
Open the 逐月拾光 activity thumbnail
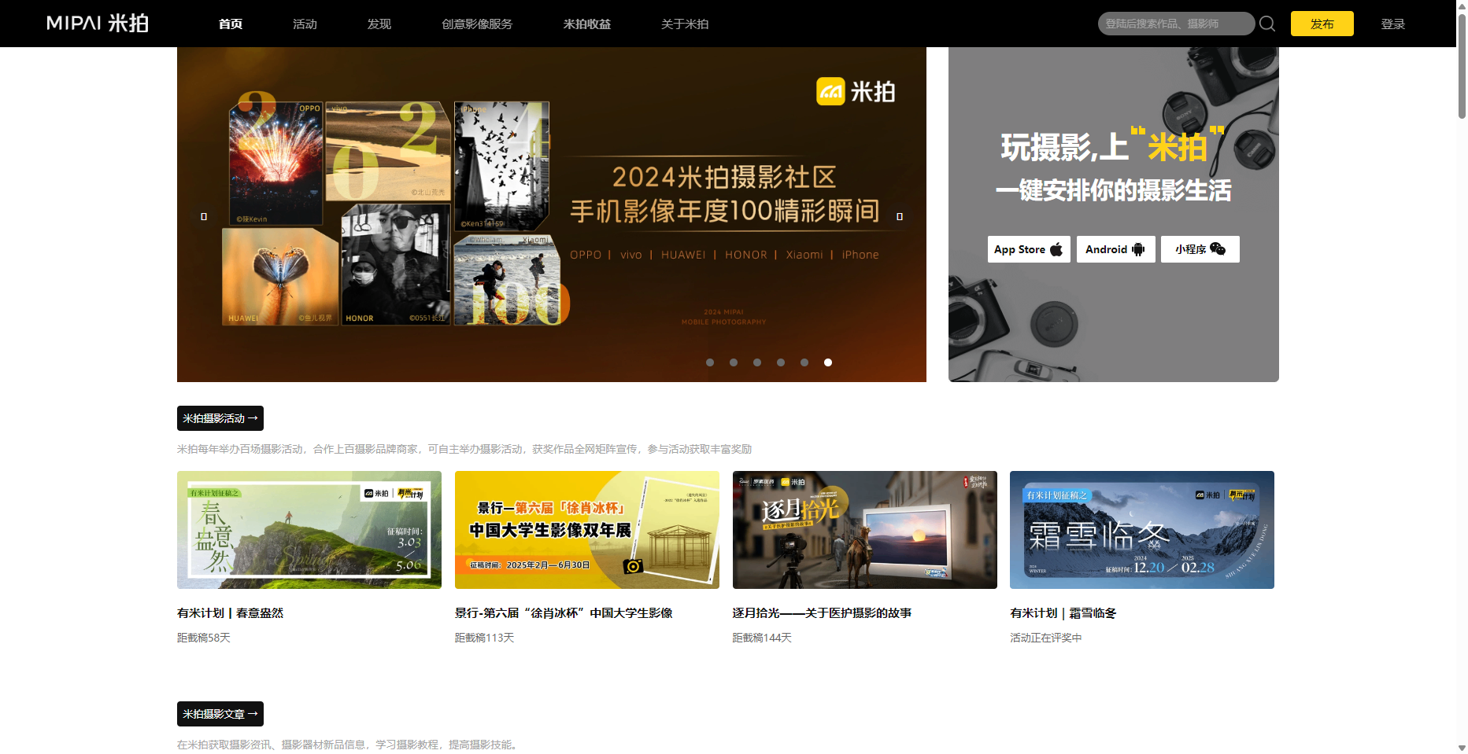865,530
